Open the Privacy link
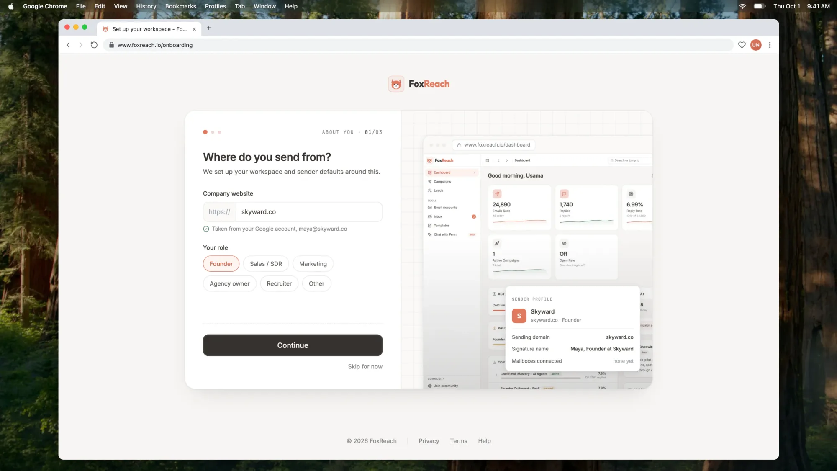Viewport: 837px width, 471px height. [x=429, y=441]
